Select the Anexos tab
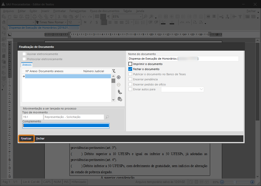 27,65
